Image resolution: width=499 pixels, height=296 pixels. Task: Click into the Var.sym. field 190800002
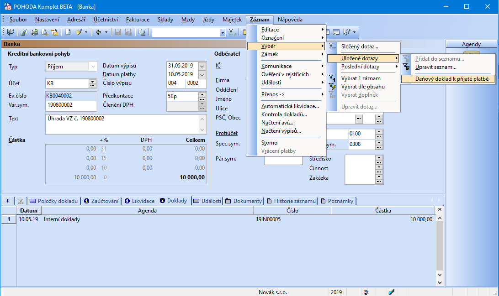click(x=71, y=105)
